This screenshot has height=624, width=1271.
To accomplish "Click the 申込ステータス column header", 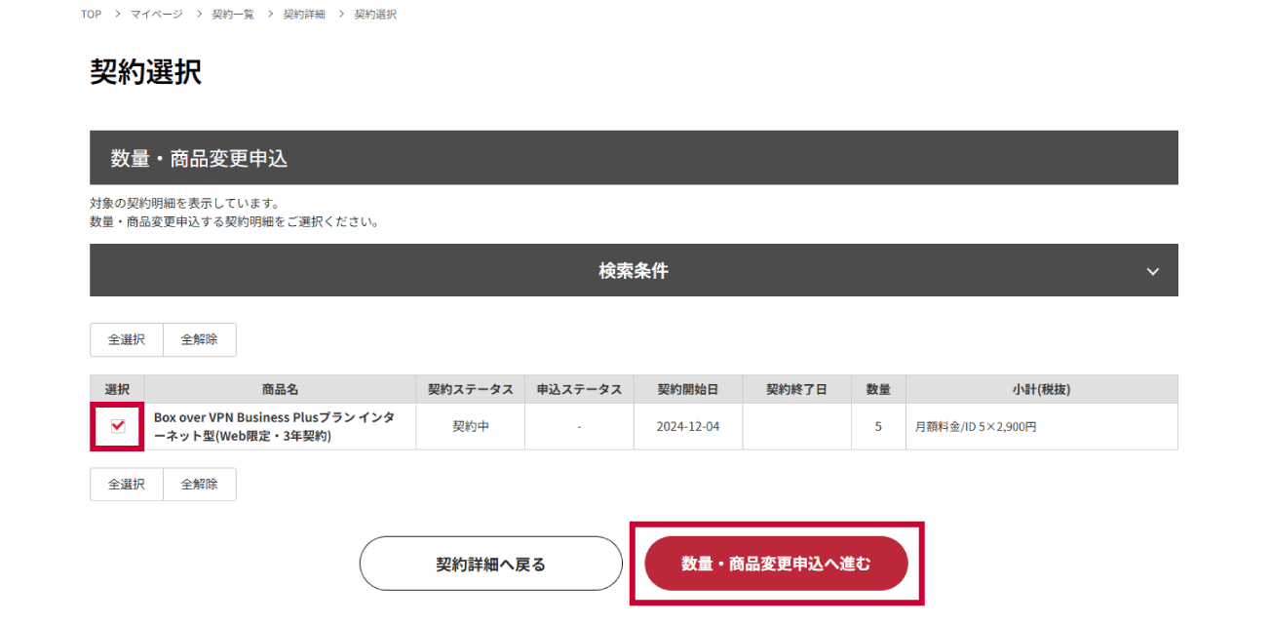I will pos(579,389).
